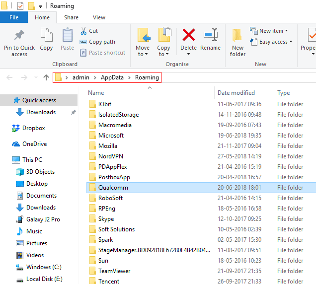Click the Pictures icon in sidebar

click(x=20, y=243)
